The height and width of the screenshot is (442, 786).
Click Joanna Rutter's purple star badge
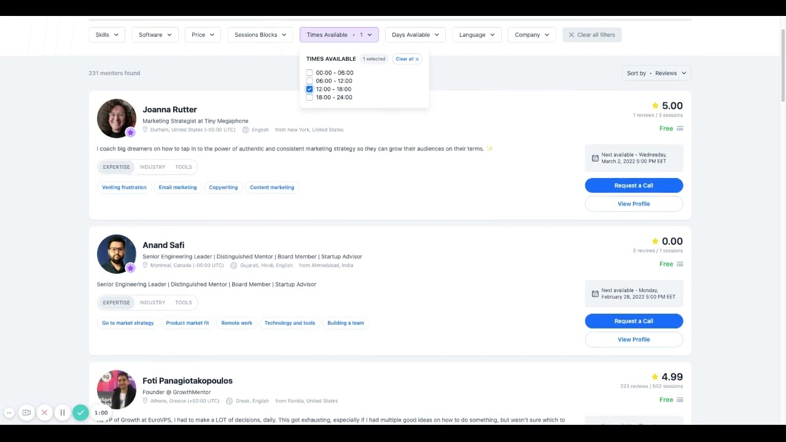(130, 133)
